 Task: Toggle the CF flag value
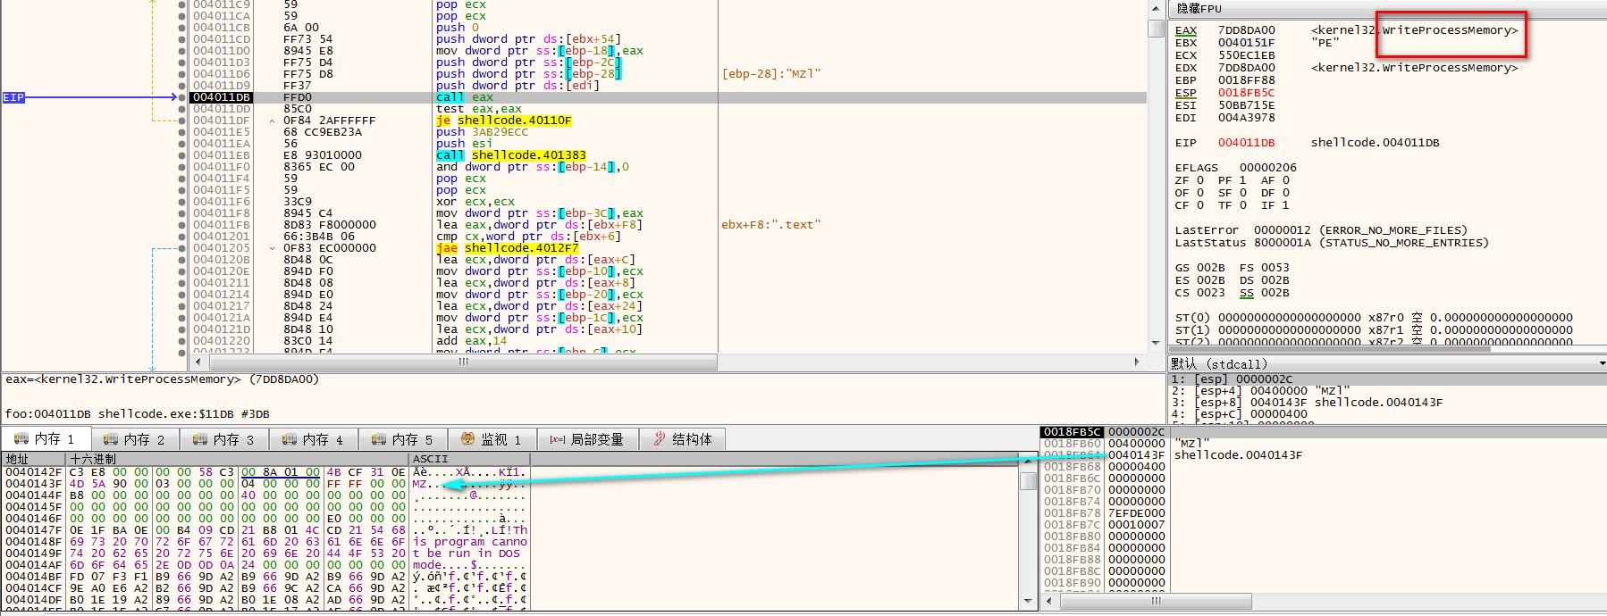pos(1200,205)
